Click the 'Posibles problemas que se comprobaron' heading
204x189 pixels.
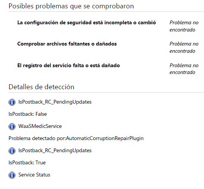point(71,6)
